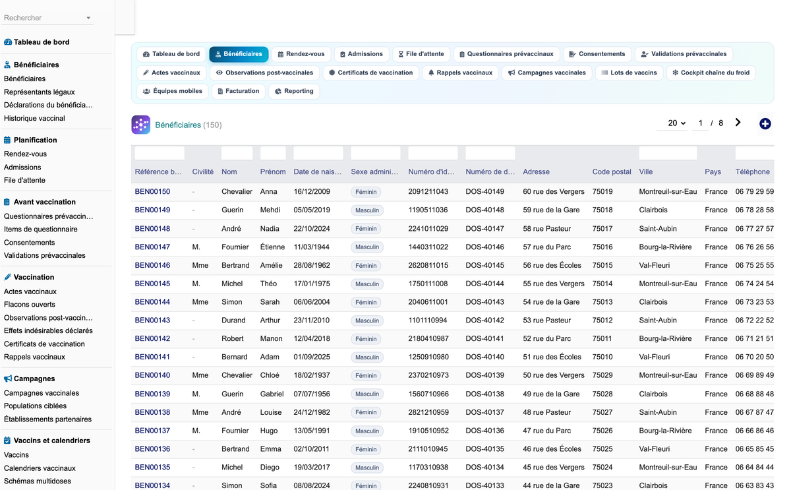Click DOS-40146 dossier number cell

click(484, 247)
